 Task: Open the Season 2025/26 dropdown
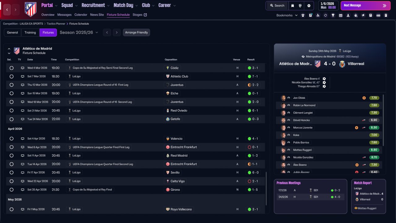coord(79,33)
